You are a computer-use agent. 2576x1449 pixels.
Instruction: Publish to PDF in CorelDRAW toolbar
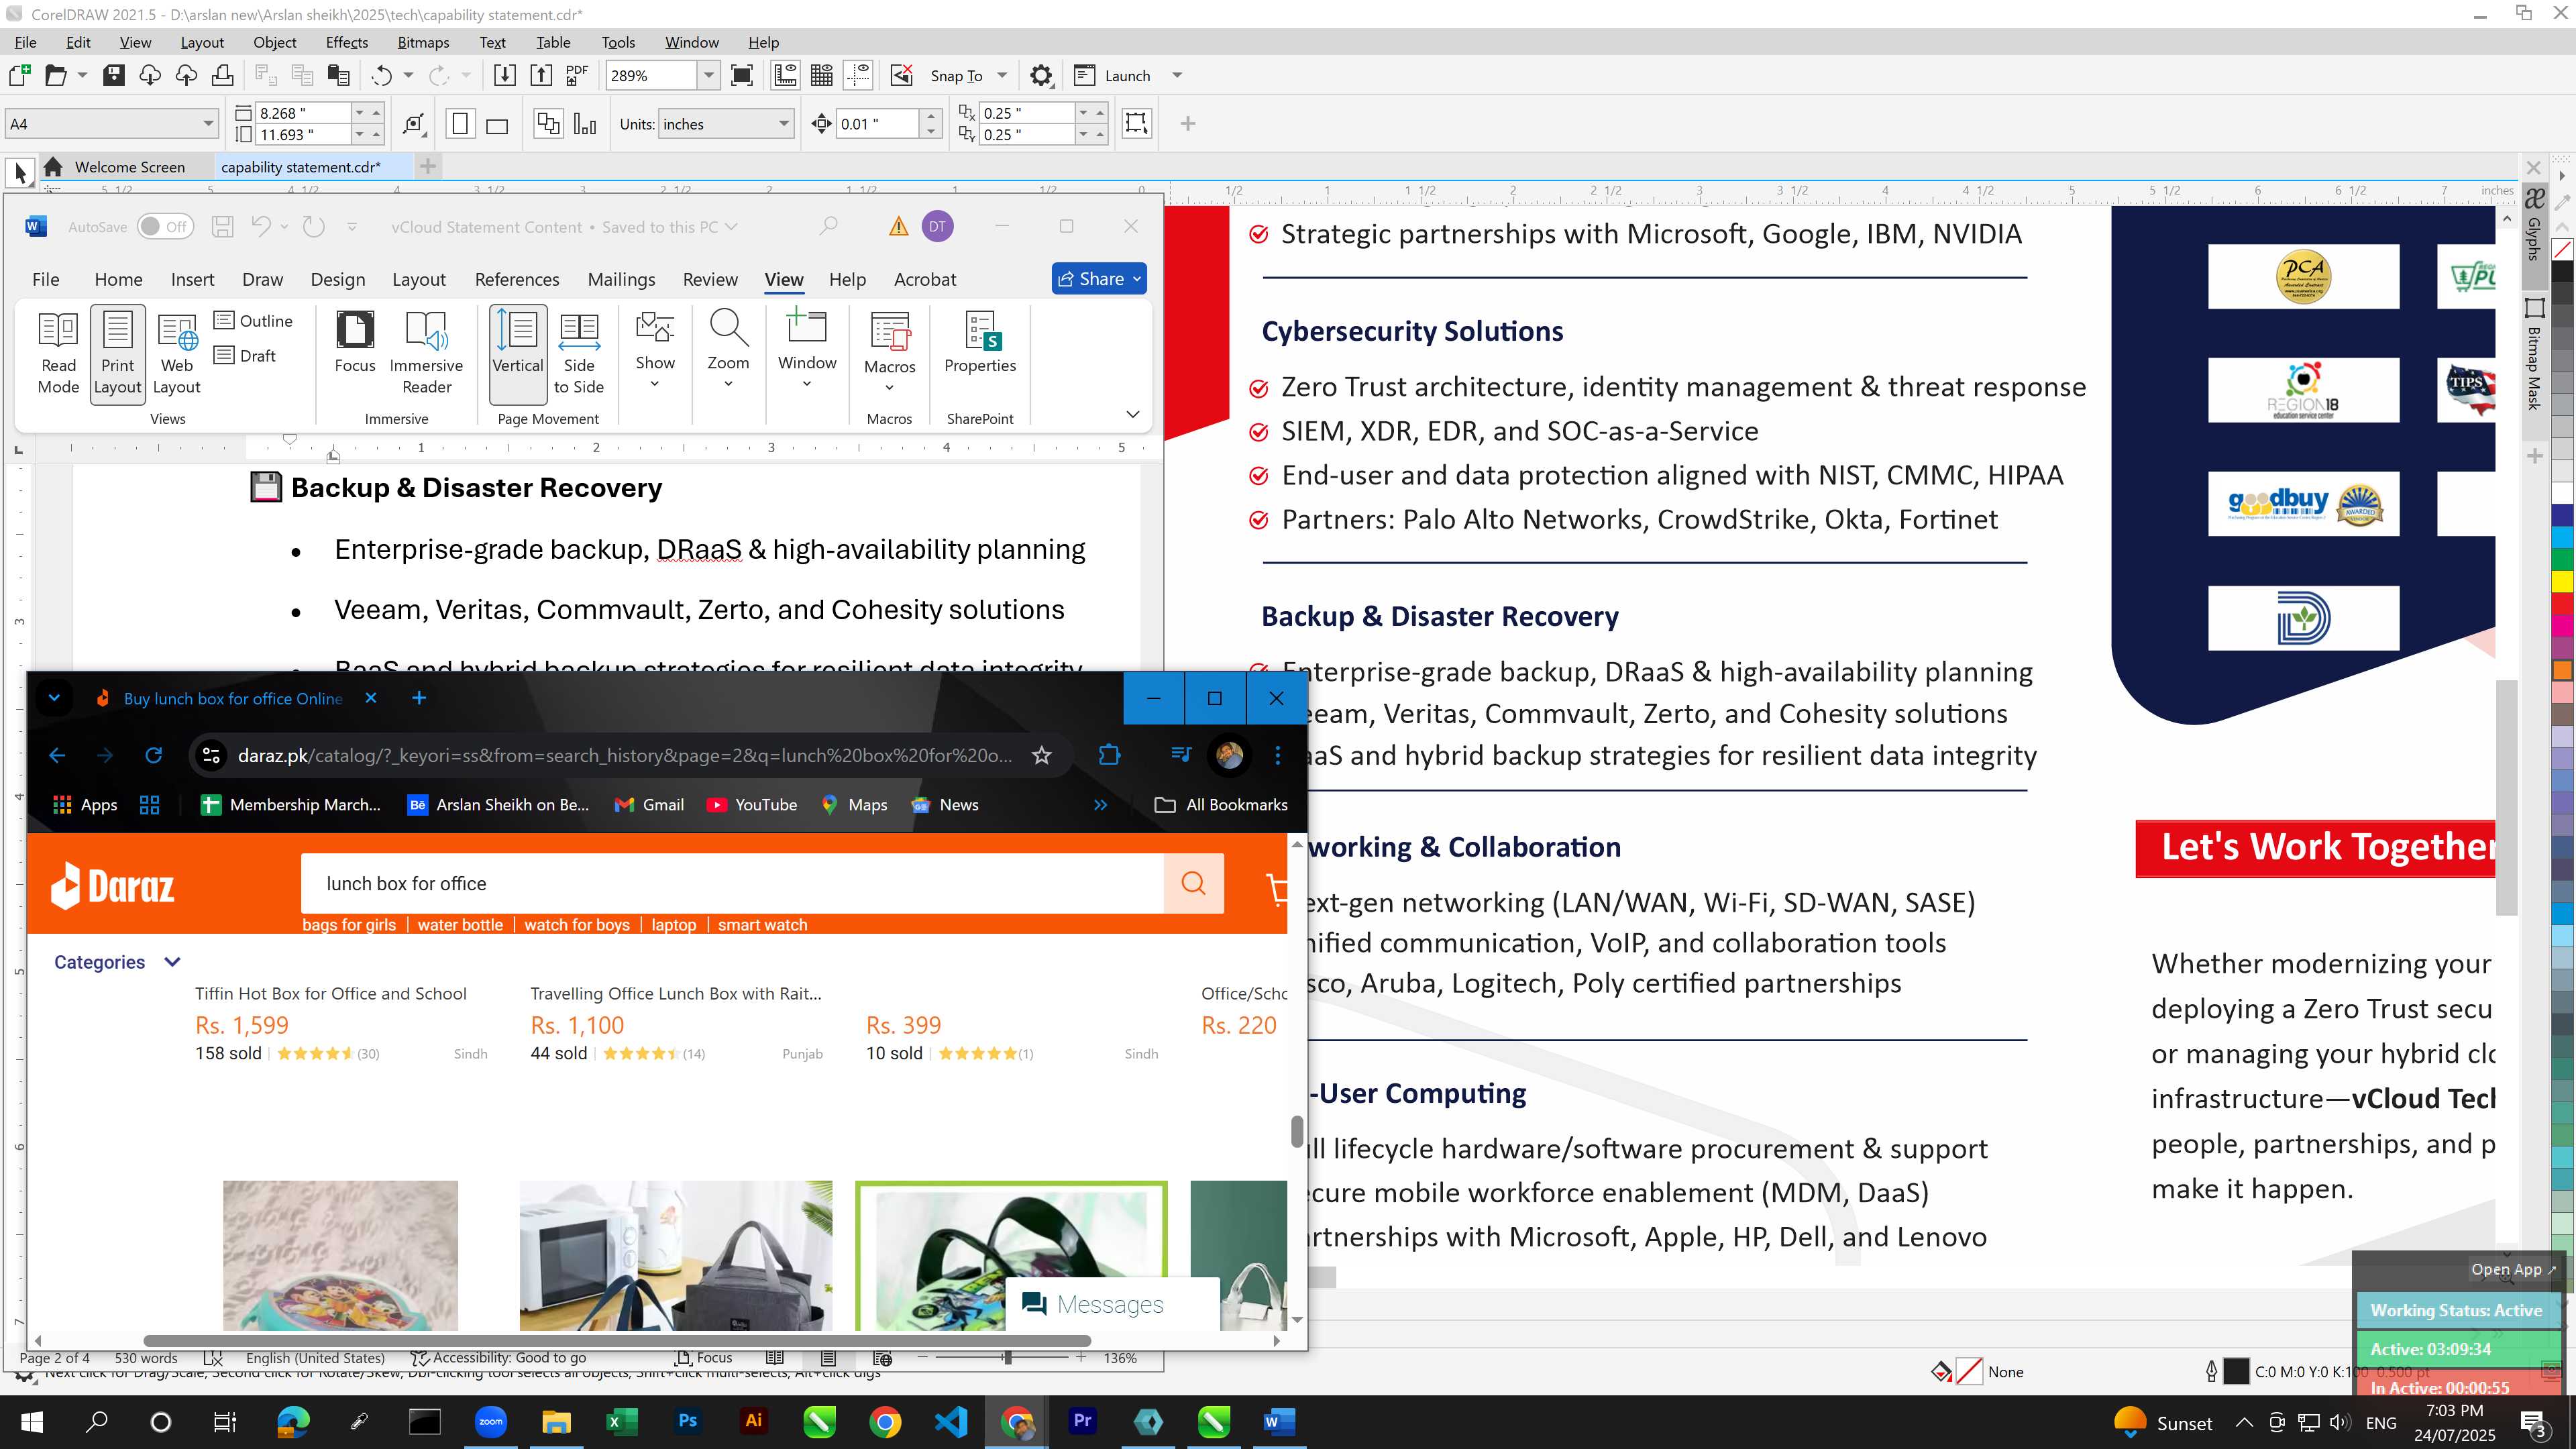pos(577,75)
